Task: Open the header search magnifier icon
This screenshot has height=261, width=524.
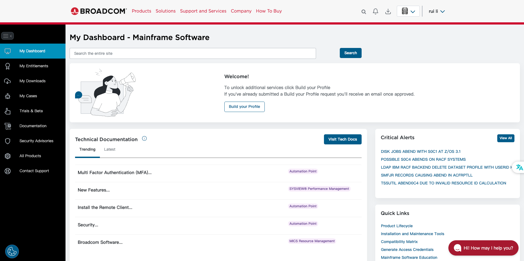Action: (x=364, y=12)
